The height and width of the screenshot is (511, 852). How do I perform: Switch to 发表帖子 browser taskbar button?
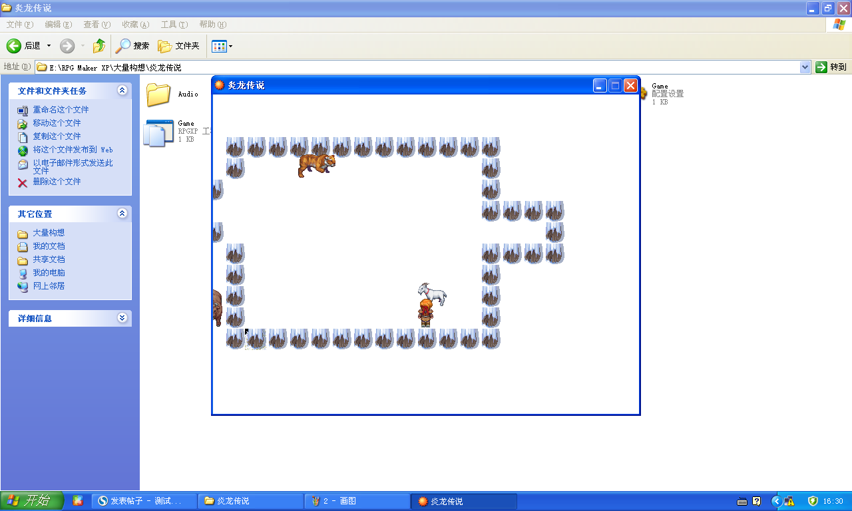pos(144,501)
